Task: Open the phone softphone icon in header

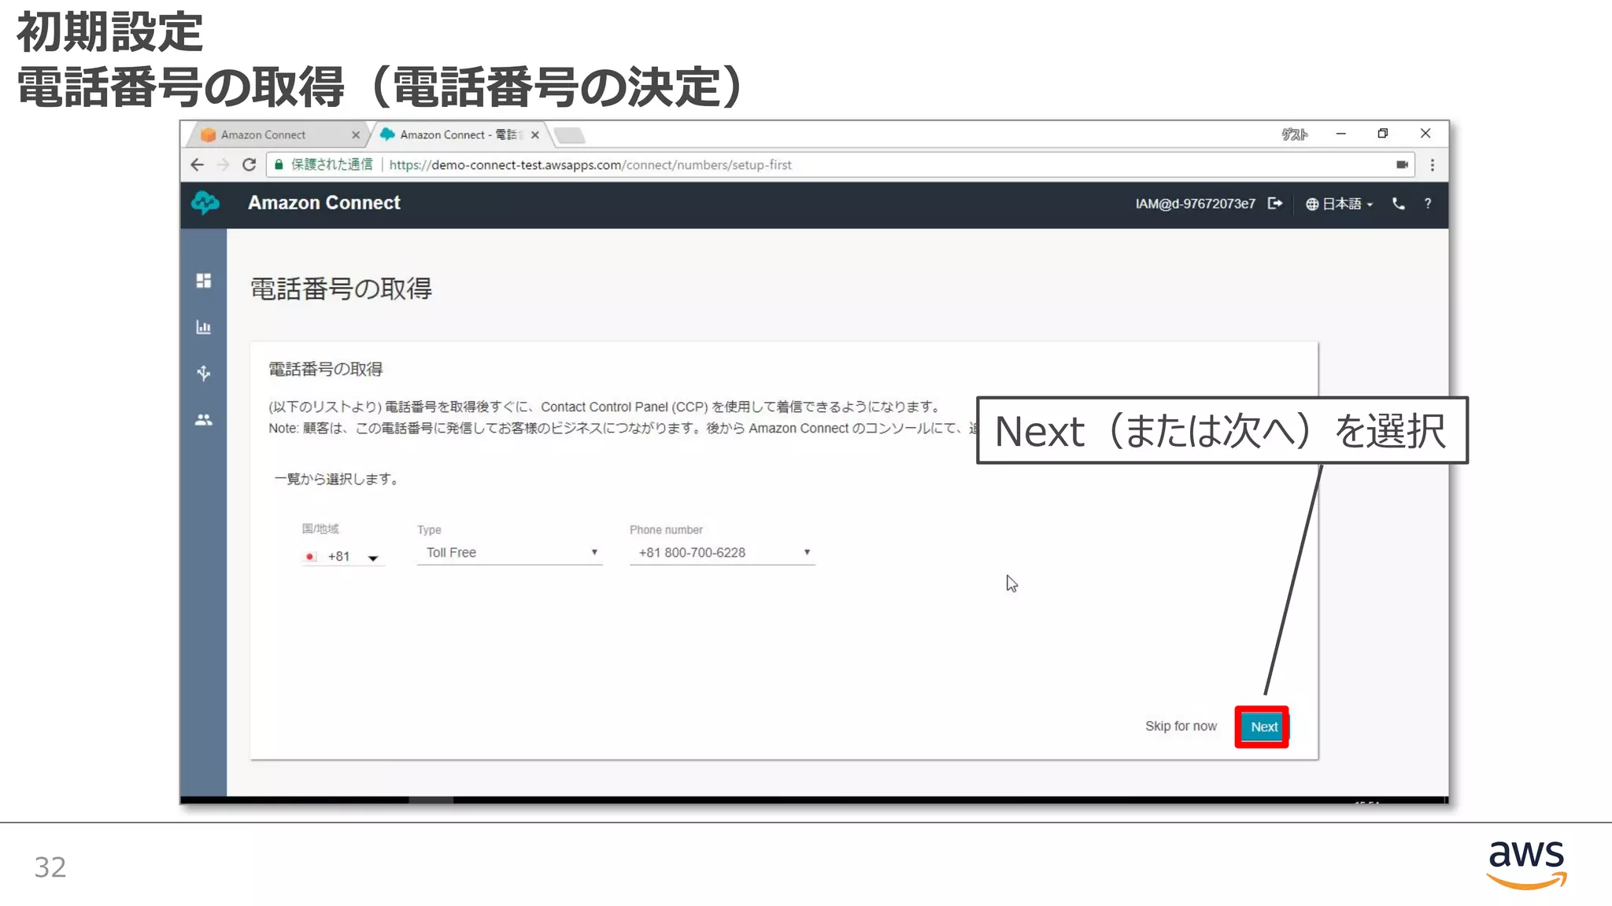Action: coord(1399,204)
